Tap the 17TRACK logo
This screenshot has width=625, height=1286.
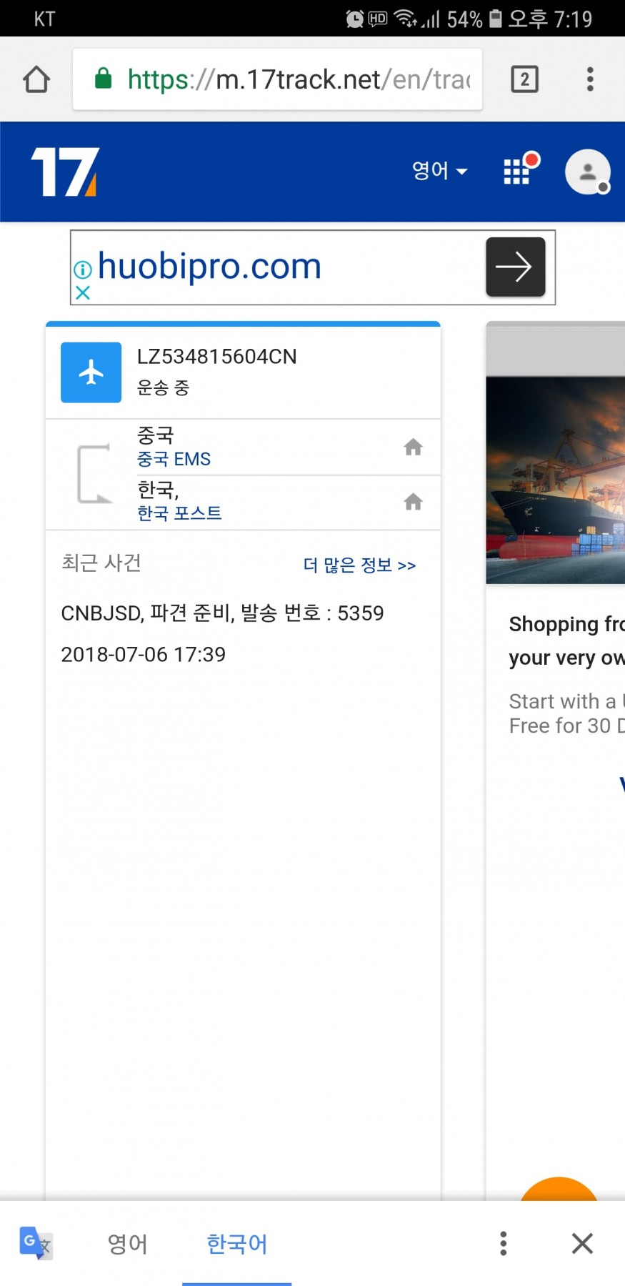(x=65, y=172)
